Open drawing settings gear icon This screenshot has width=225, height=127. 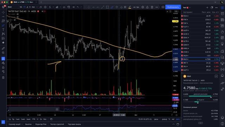coord(143,7)
